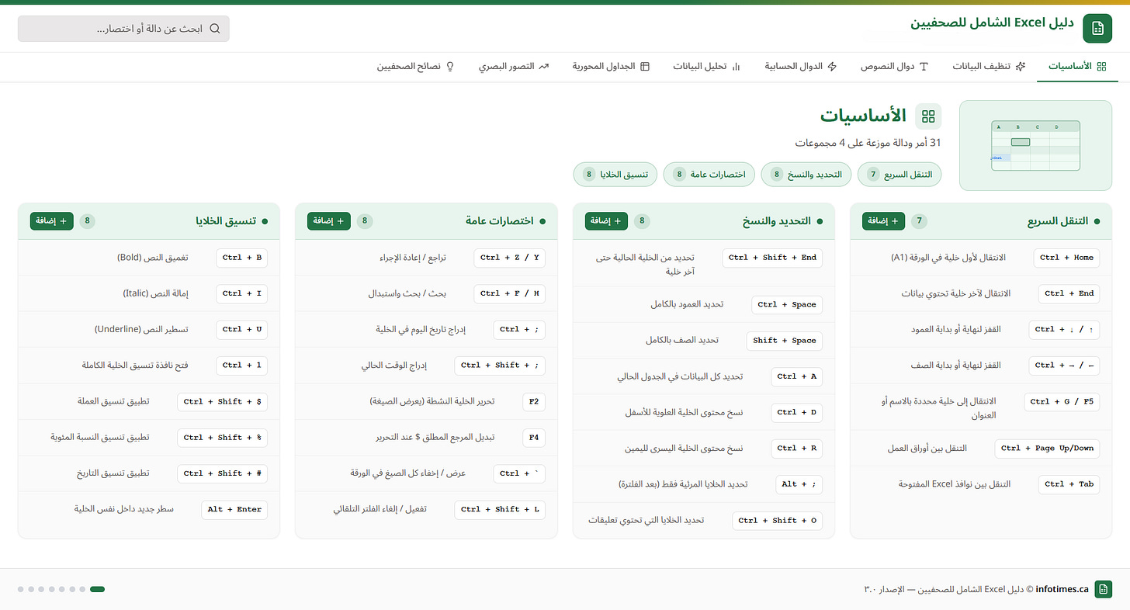Click text عرض / إخفاء كل الصيغ في الورقة
This screenshot has width=1130, height=610.
(x=408, y=473)
